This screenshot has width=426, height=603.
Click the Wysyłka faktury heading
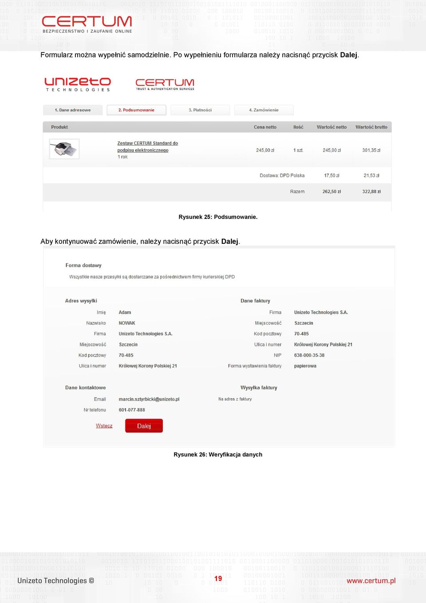259,388
